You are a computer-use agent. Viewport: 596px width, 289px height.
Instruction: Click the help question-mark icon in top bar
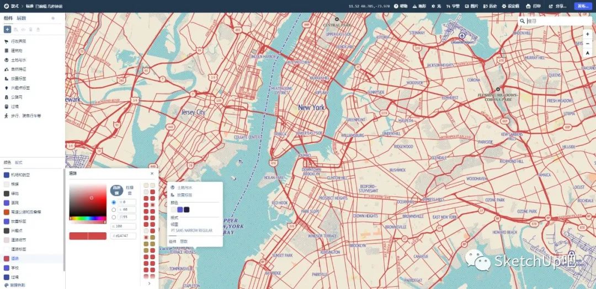point(396,6)
